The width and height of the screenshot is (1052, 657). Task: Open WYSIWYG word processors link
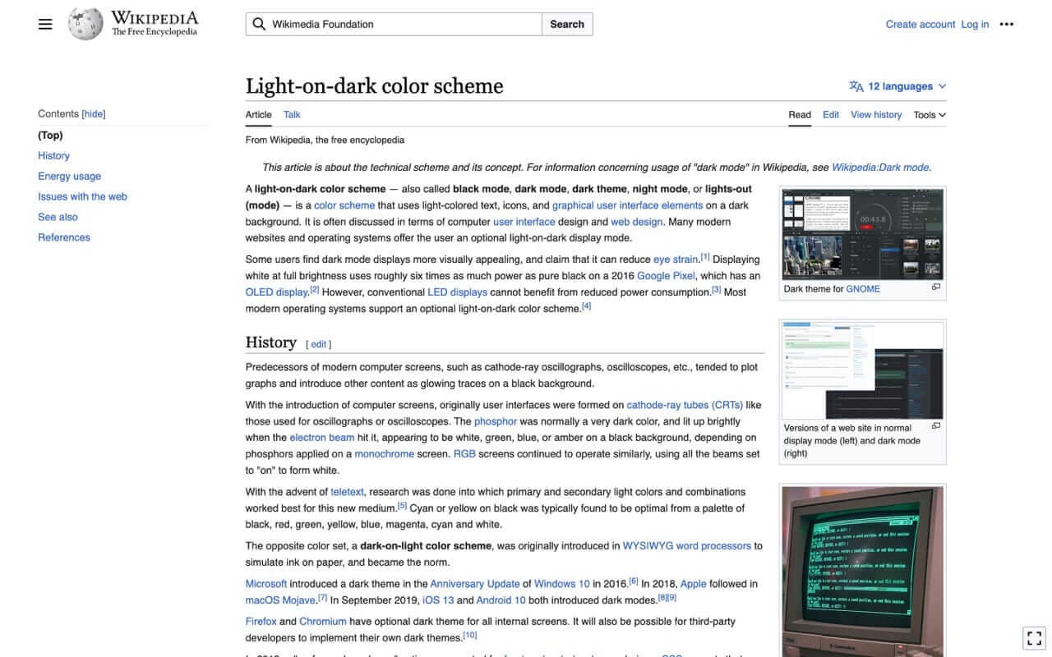(687, 546)
